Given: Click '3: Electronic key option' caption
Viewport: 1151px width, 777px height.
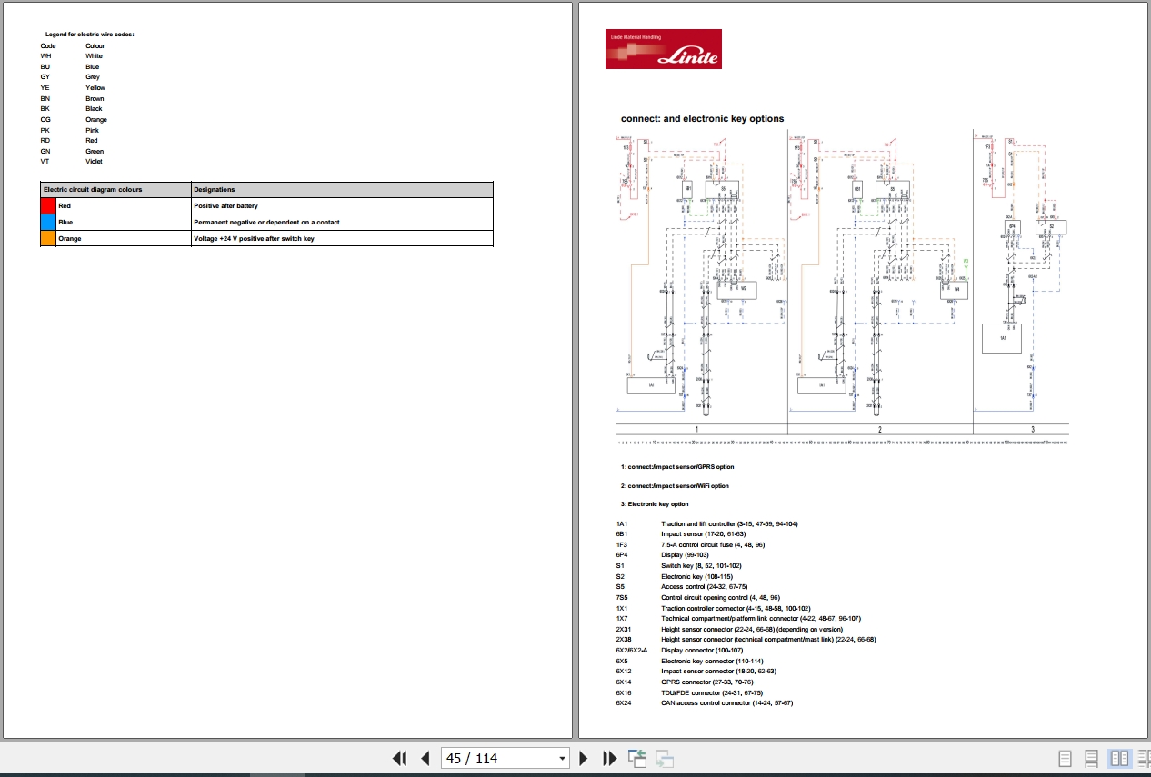Looking at the screenshot, I should 655,503.
